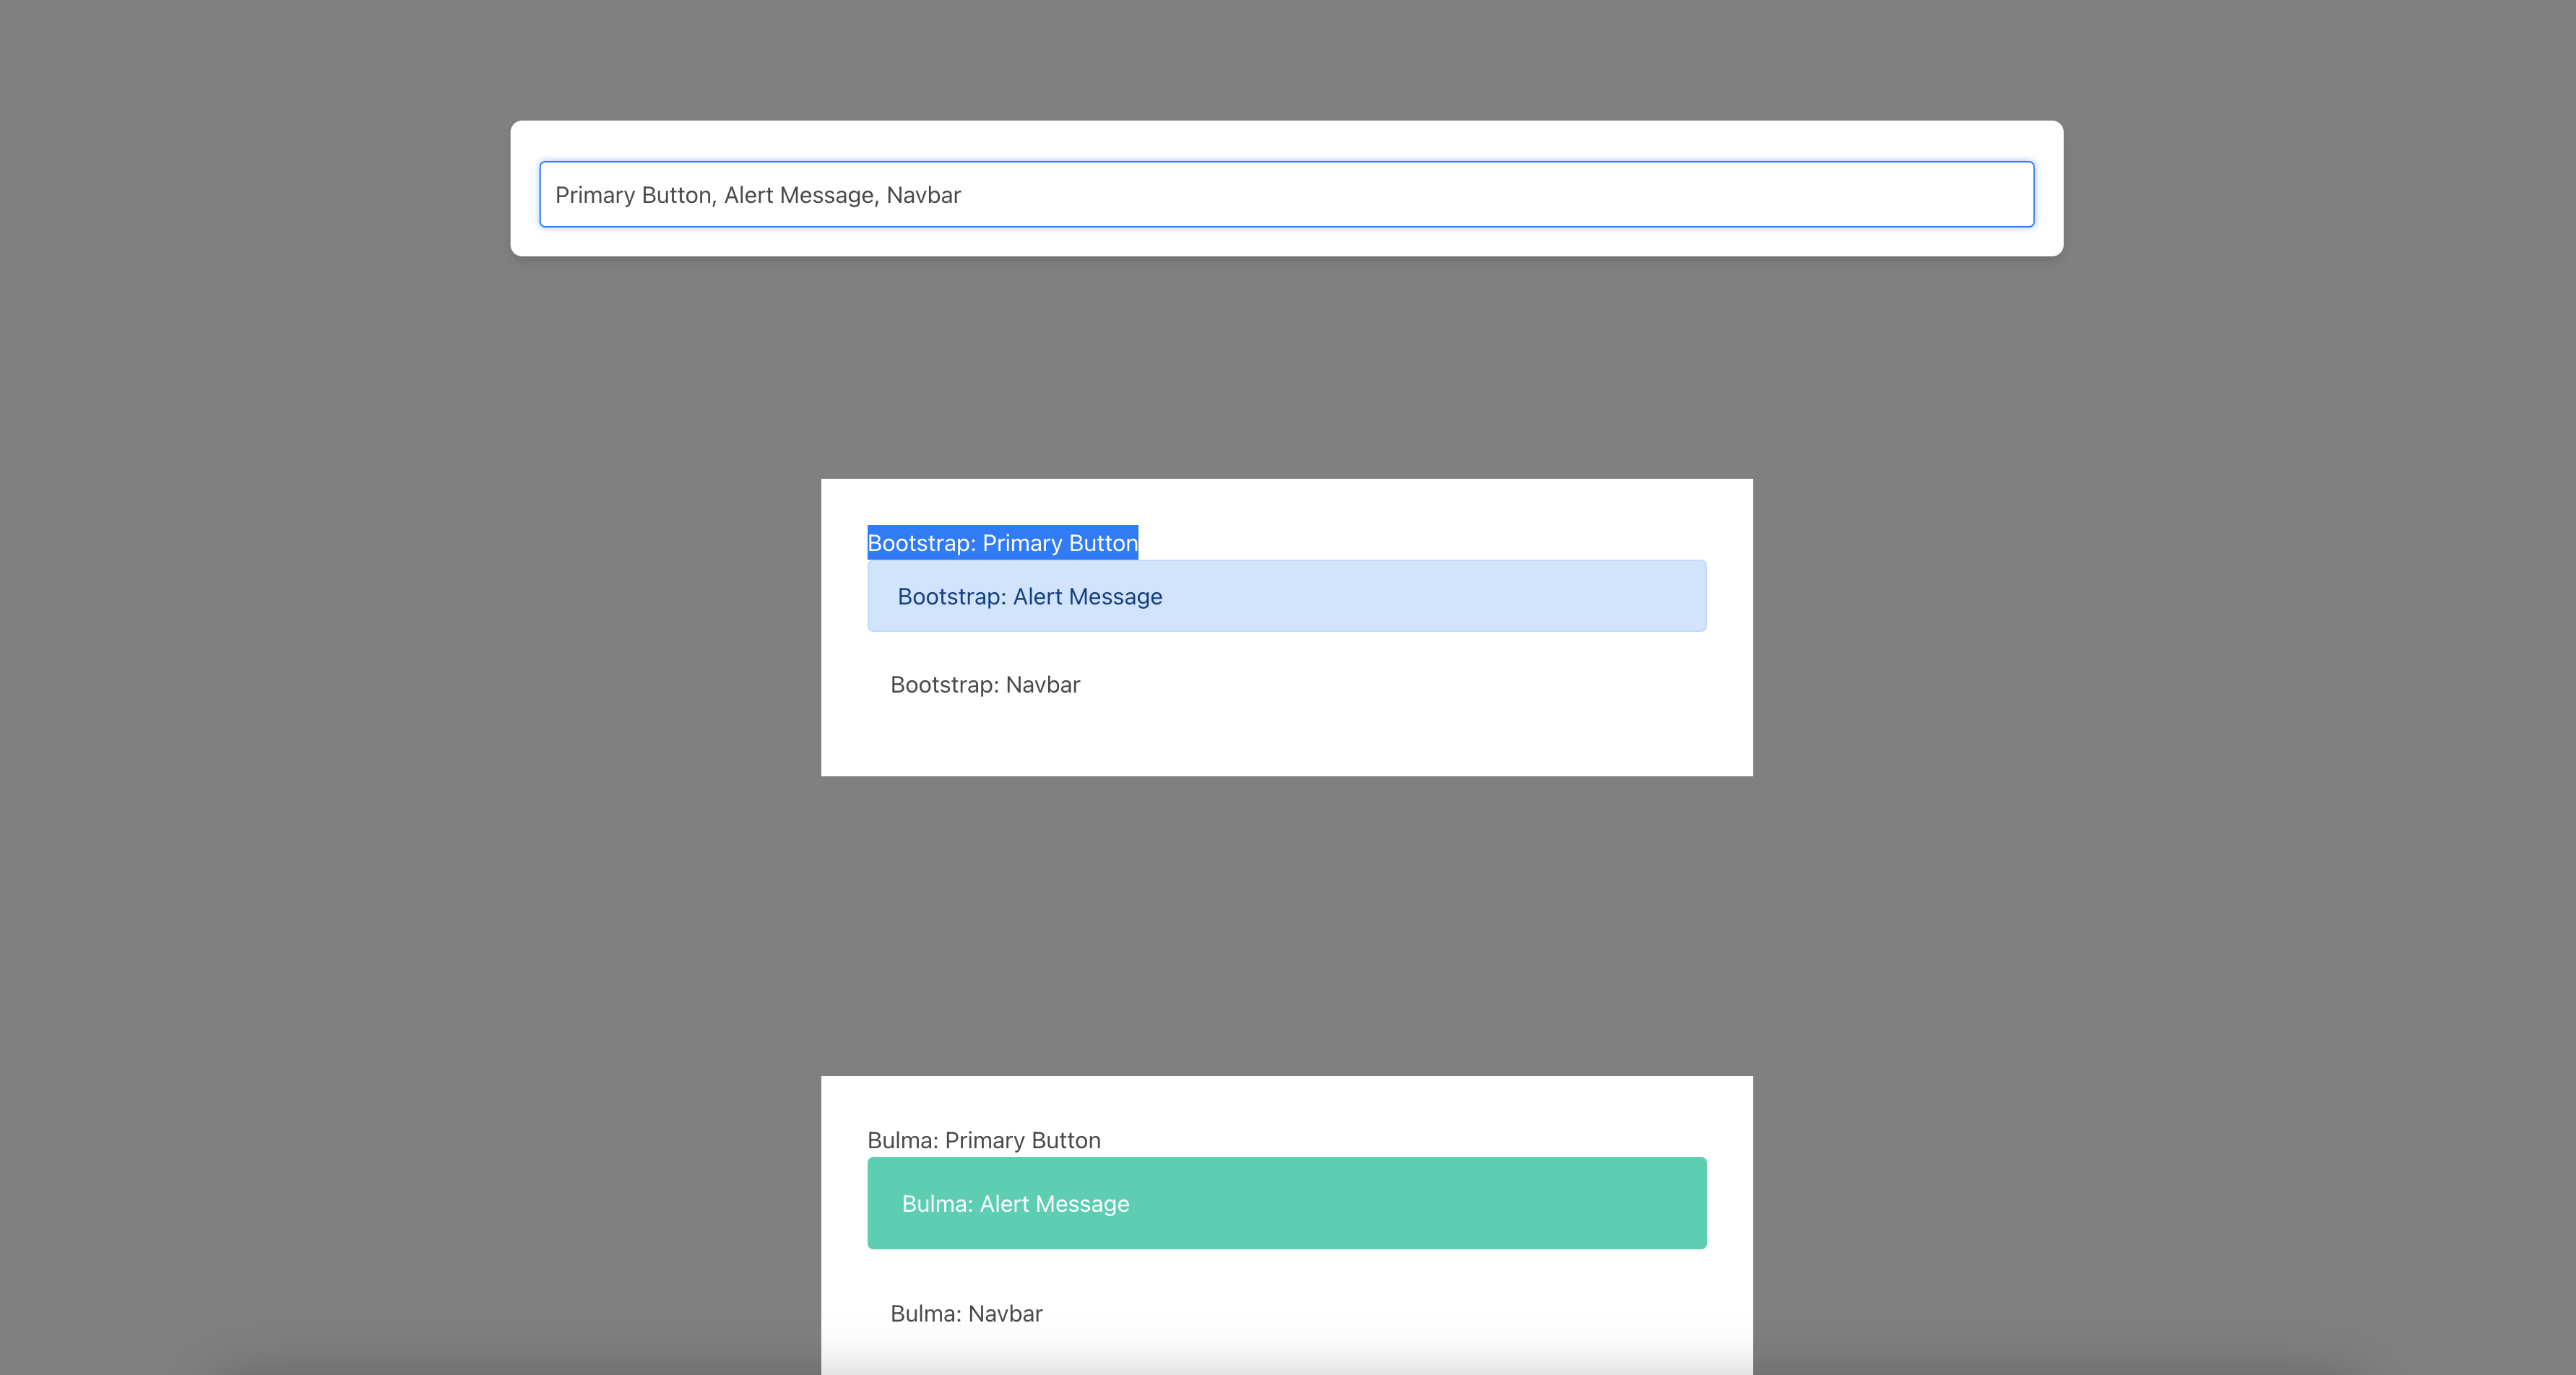This screenshot has width=2576, height=1375.
Task: Click "Alert Message" text inside the search field
Action: pyautogui.click(x=798, y=195)
